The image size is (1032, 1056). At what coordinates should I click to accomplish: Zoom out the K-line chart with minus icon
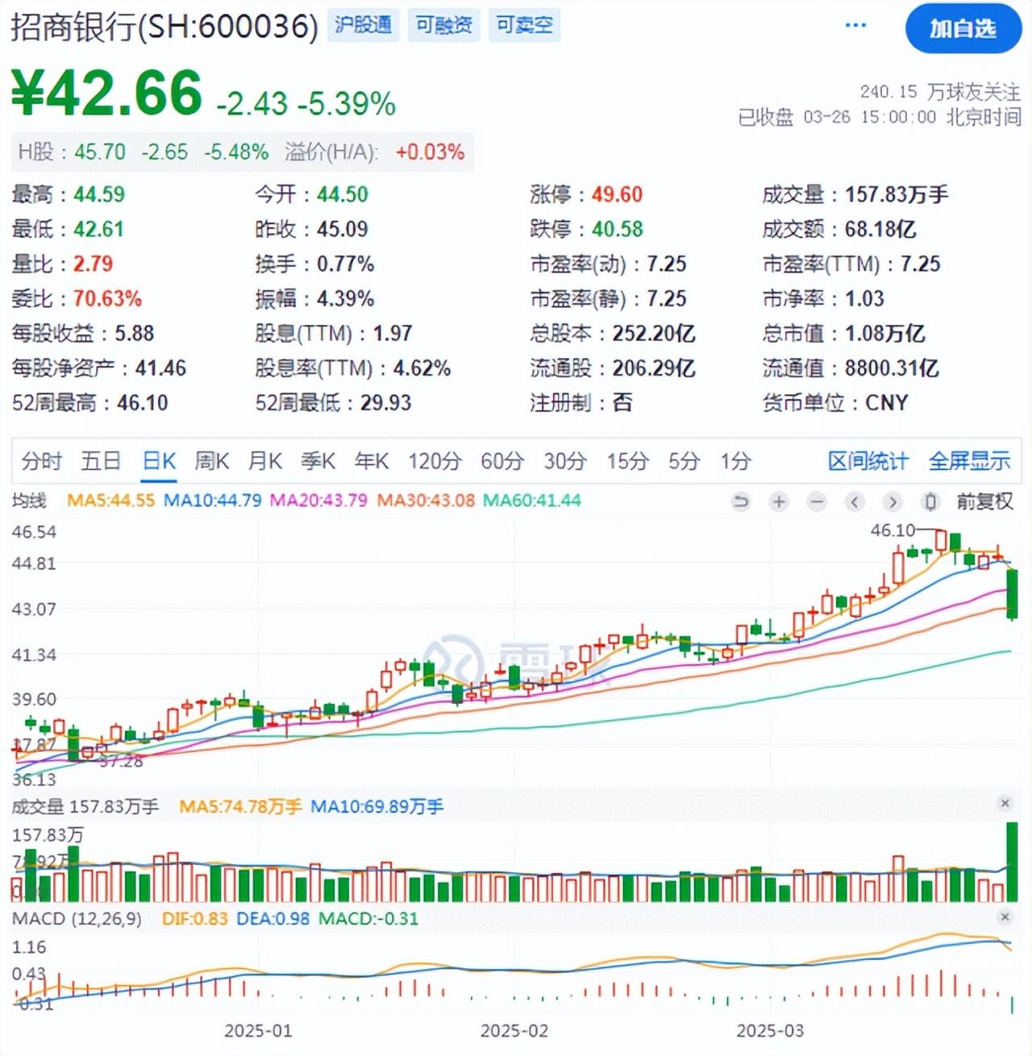click(817, 502)
